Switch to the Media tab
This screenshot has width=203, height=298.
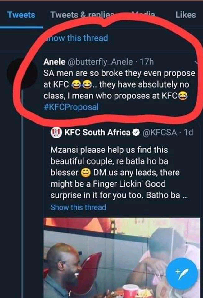[143, 15]
